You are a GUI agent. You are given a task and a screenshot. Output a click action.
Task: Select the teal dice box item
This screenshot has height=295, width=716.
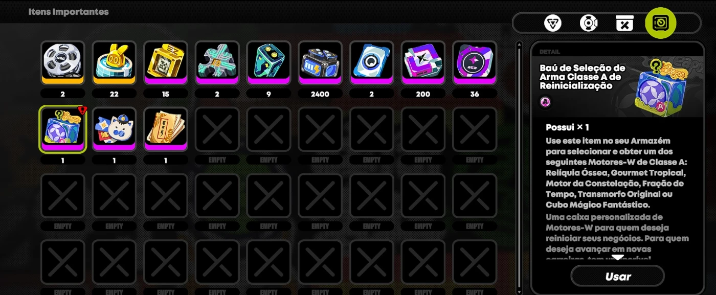pyautogui.click(x=268, y=63)
